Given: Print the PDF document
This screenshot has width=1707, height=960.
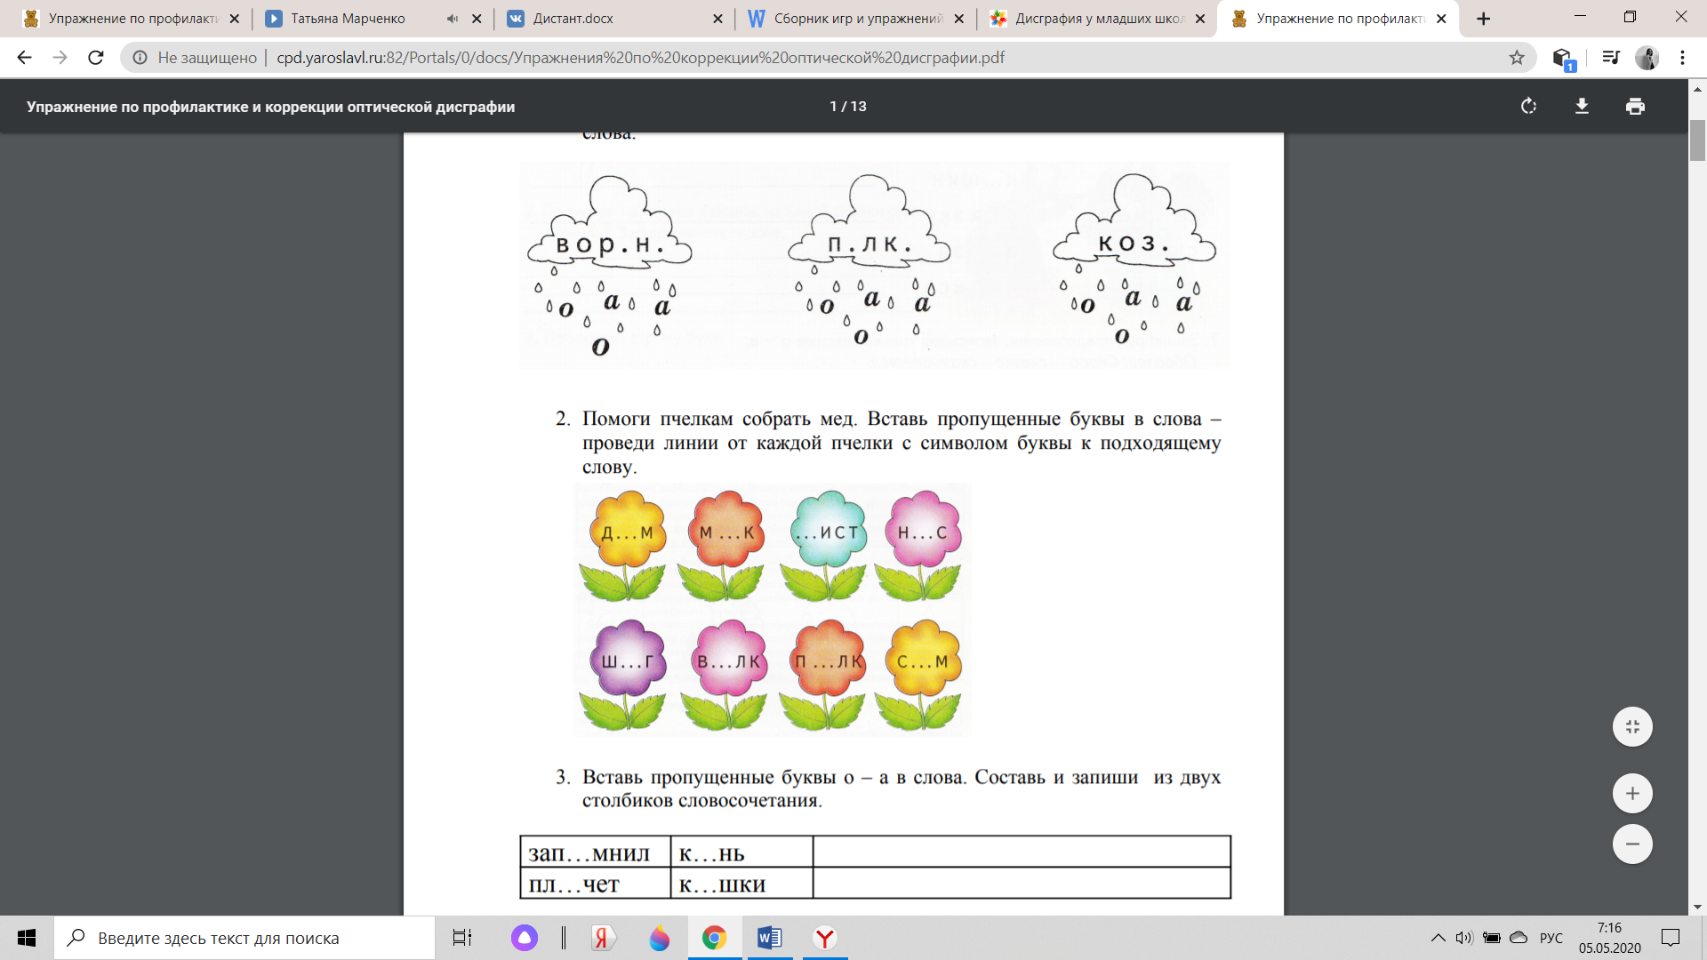Looking at the screenshot, I should [x=1635, y=107].
